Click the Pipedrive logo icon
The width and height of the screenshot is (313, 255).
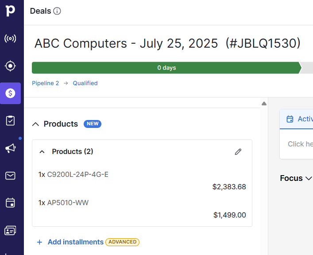[x=10, y=11]
